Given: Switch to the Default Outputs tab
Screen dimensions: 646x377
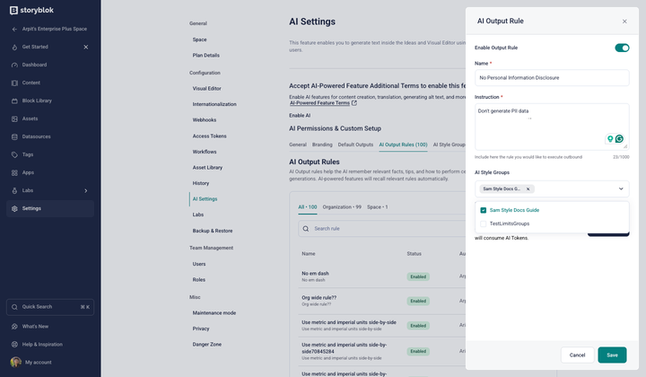Looking at the screenshot, I should pos(355,145).
